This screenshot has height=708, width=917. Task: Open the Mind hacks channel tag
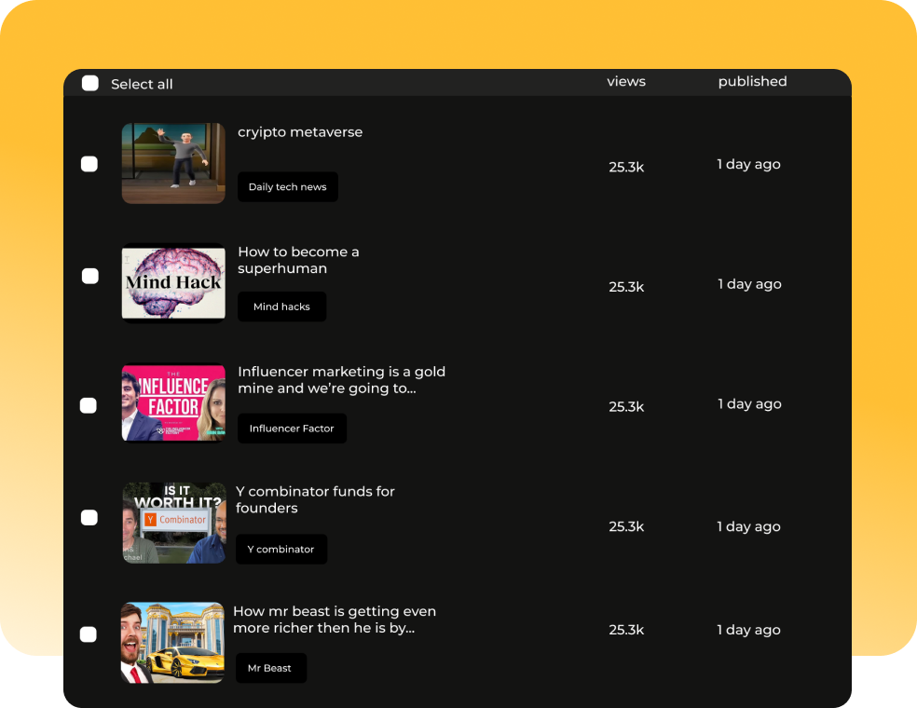(x=281, y=306)
